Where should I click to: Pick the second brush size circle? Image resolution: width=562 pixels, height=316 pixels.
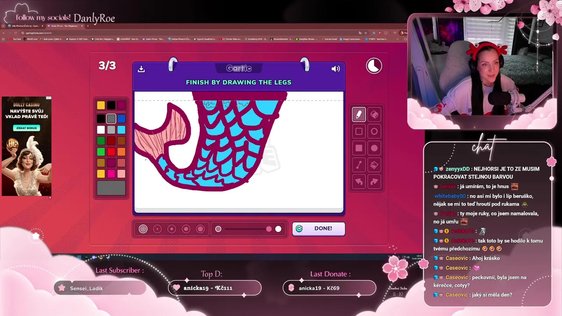pyautogui.click(x=157, y=229)
